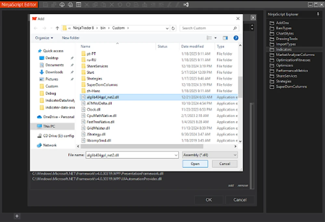Click the redo icon in editor toolbar
The image size is (325, 222).
128,5
